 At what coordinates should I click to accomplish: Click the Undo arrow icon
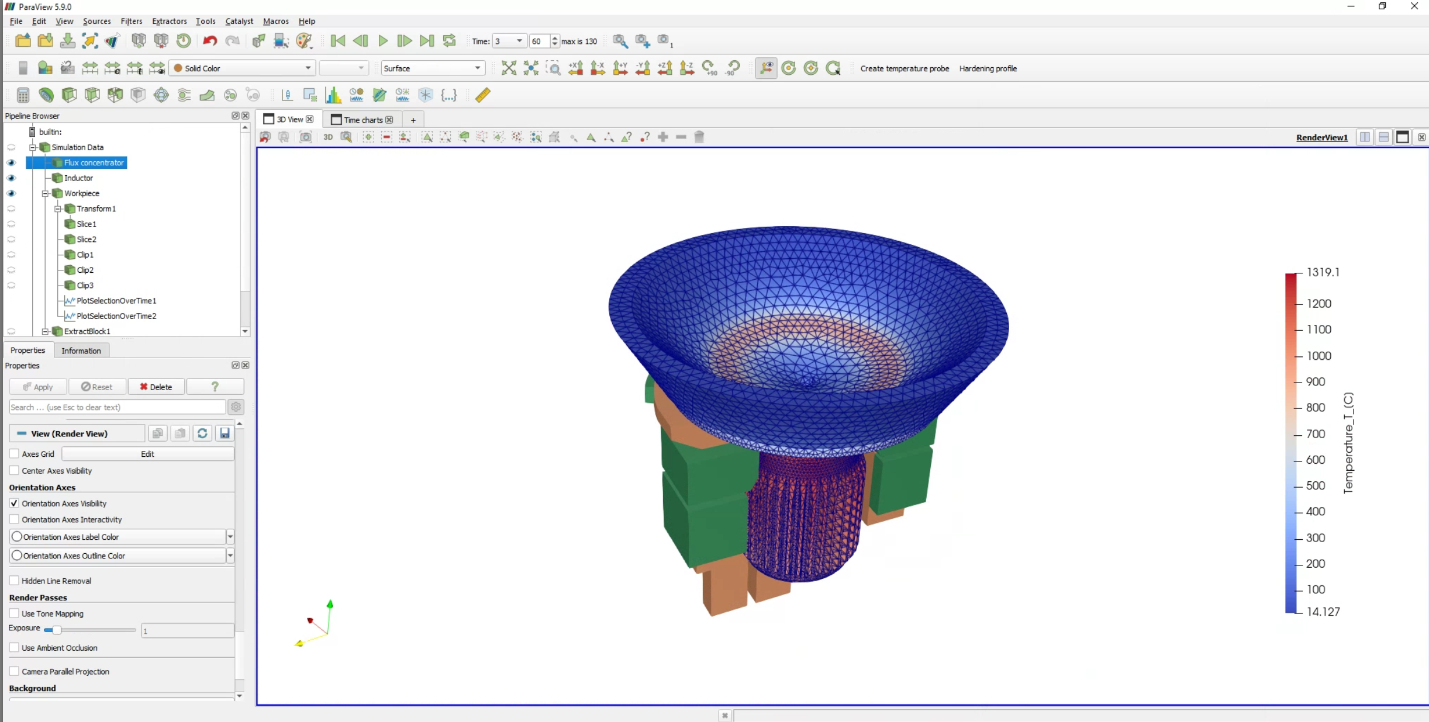(210, 41)
